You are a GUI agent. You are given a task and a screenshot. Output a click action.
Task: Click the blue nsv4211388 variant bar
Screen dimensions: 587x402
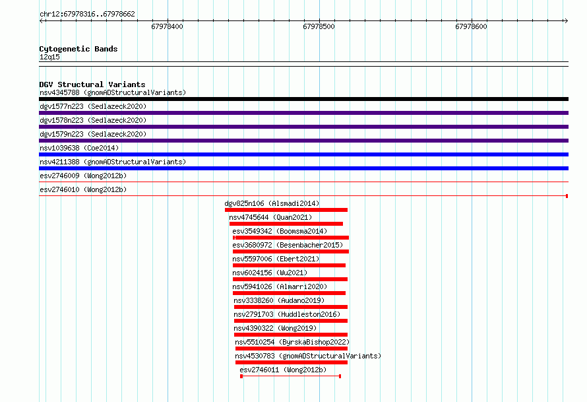coord(303,168)
